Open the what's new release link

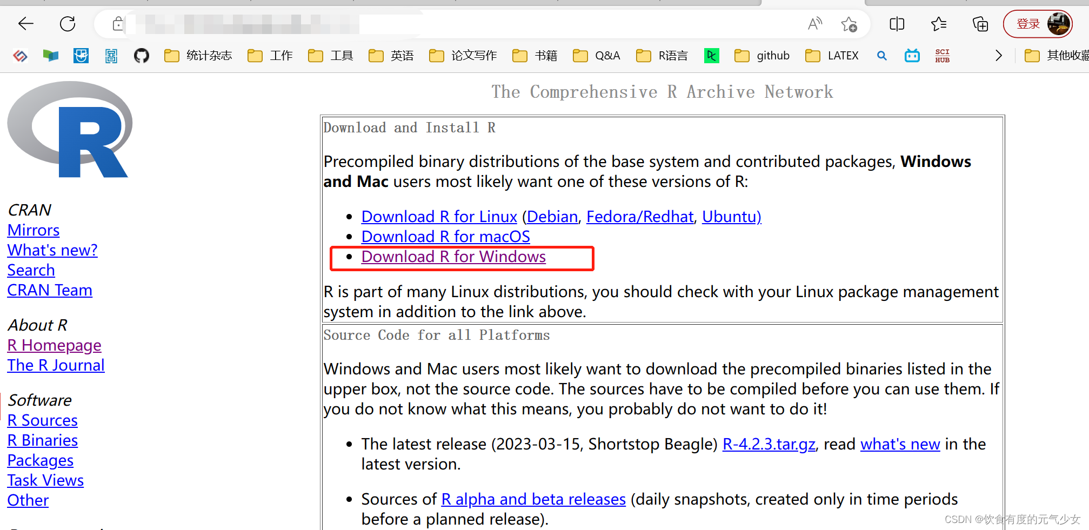tap(900, 444)
